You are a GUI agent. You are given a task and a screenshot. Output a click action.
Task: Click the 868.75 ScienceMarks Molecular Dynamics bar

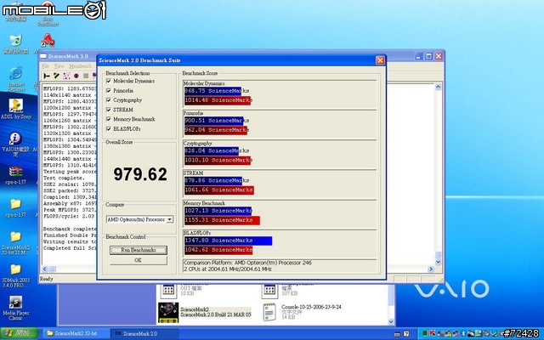tap(212, 91)
